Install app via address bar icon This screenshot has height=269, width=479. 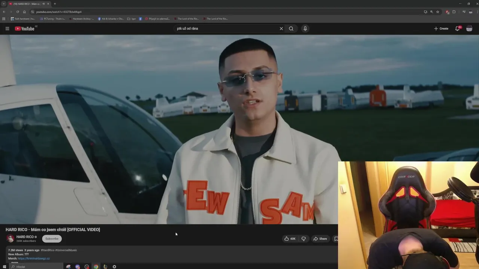click(425, 12)
